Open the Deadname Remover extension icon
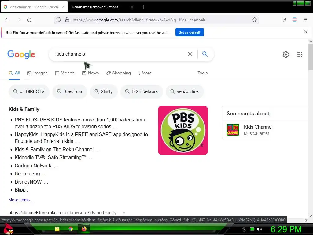313x235 pixels. 294,20
